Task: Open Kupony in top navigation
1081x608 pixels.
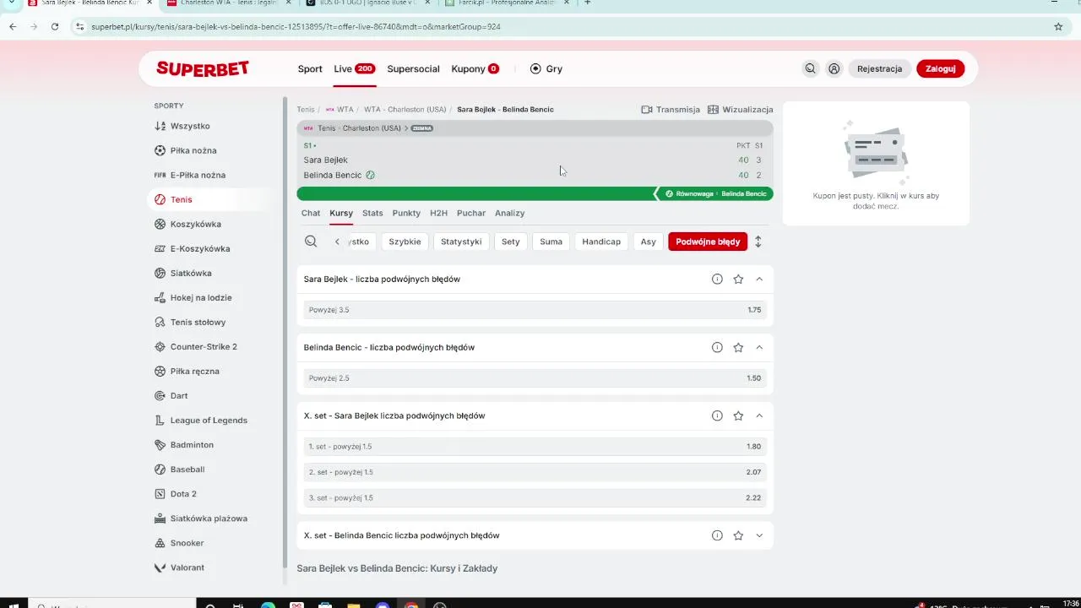Action: pos(475,68)
